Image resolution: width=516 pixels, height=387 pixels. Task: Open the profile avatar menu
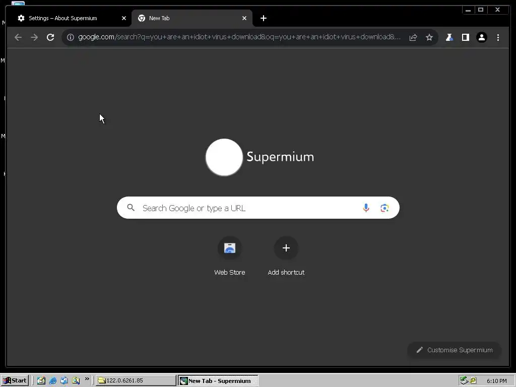(x=482, y=37)
